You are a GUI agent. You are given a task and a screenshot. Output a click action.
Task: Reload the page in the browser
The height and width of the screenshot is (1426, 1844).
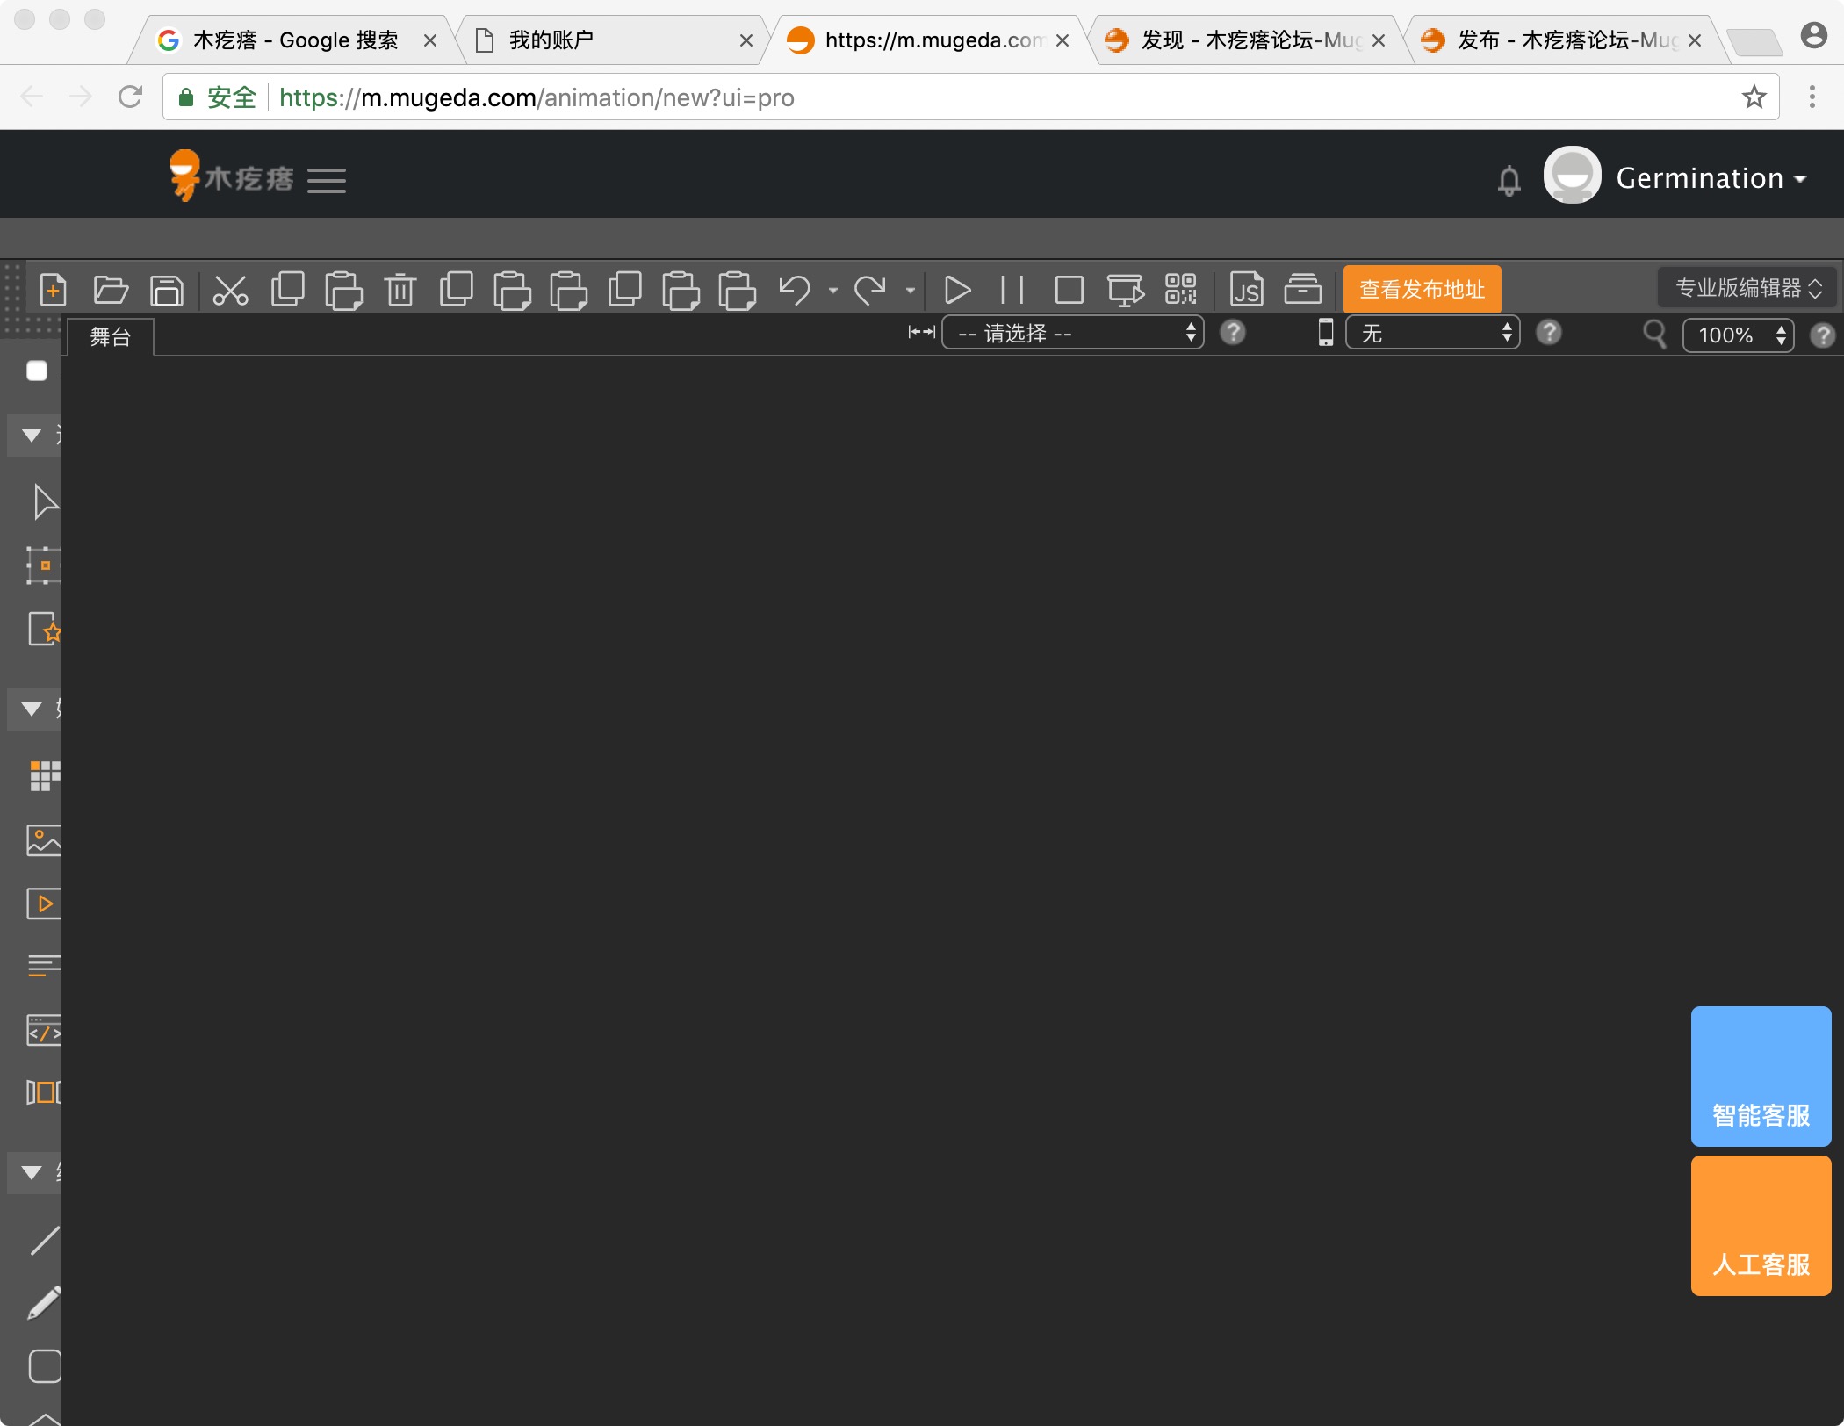pos(130,97)
